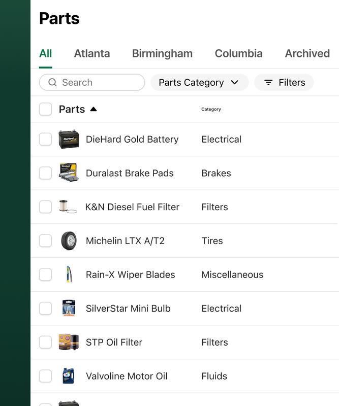Toggle the select-all checkbox in header
Viewport: 339px width, 406px height.
pyautogui.click(x=45, y=109)
